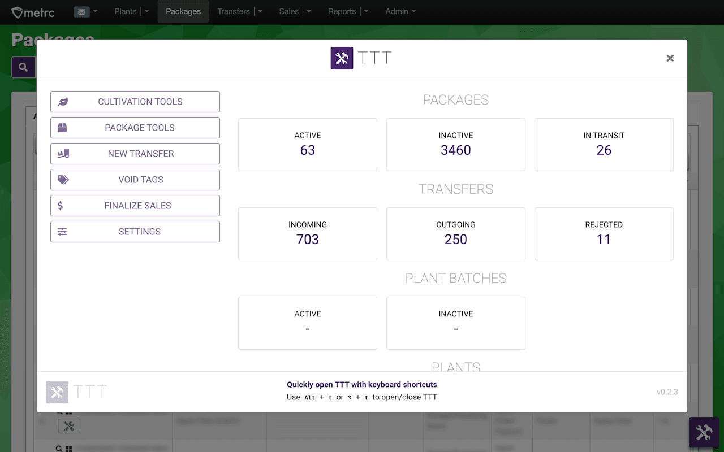Click the sliders icon on Settings
This screenshot has width=724, height=452.
pos(63,232)
